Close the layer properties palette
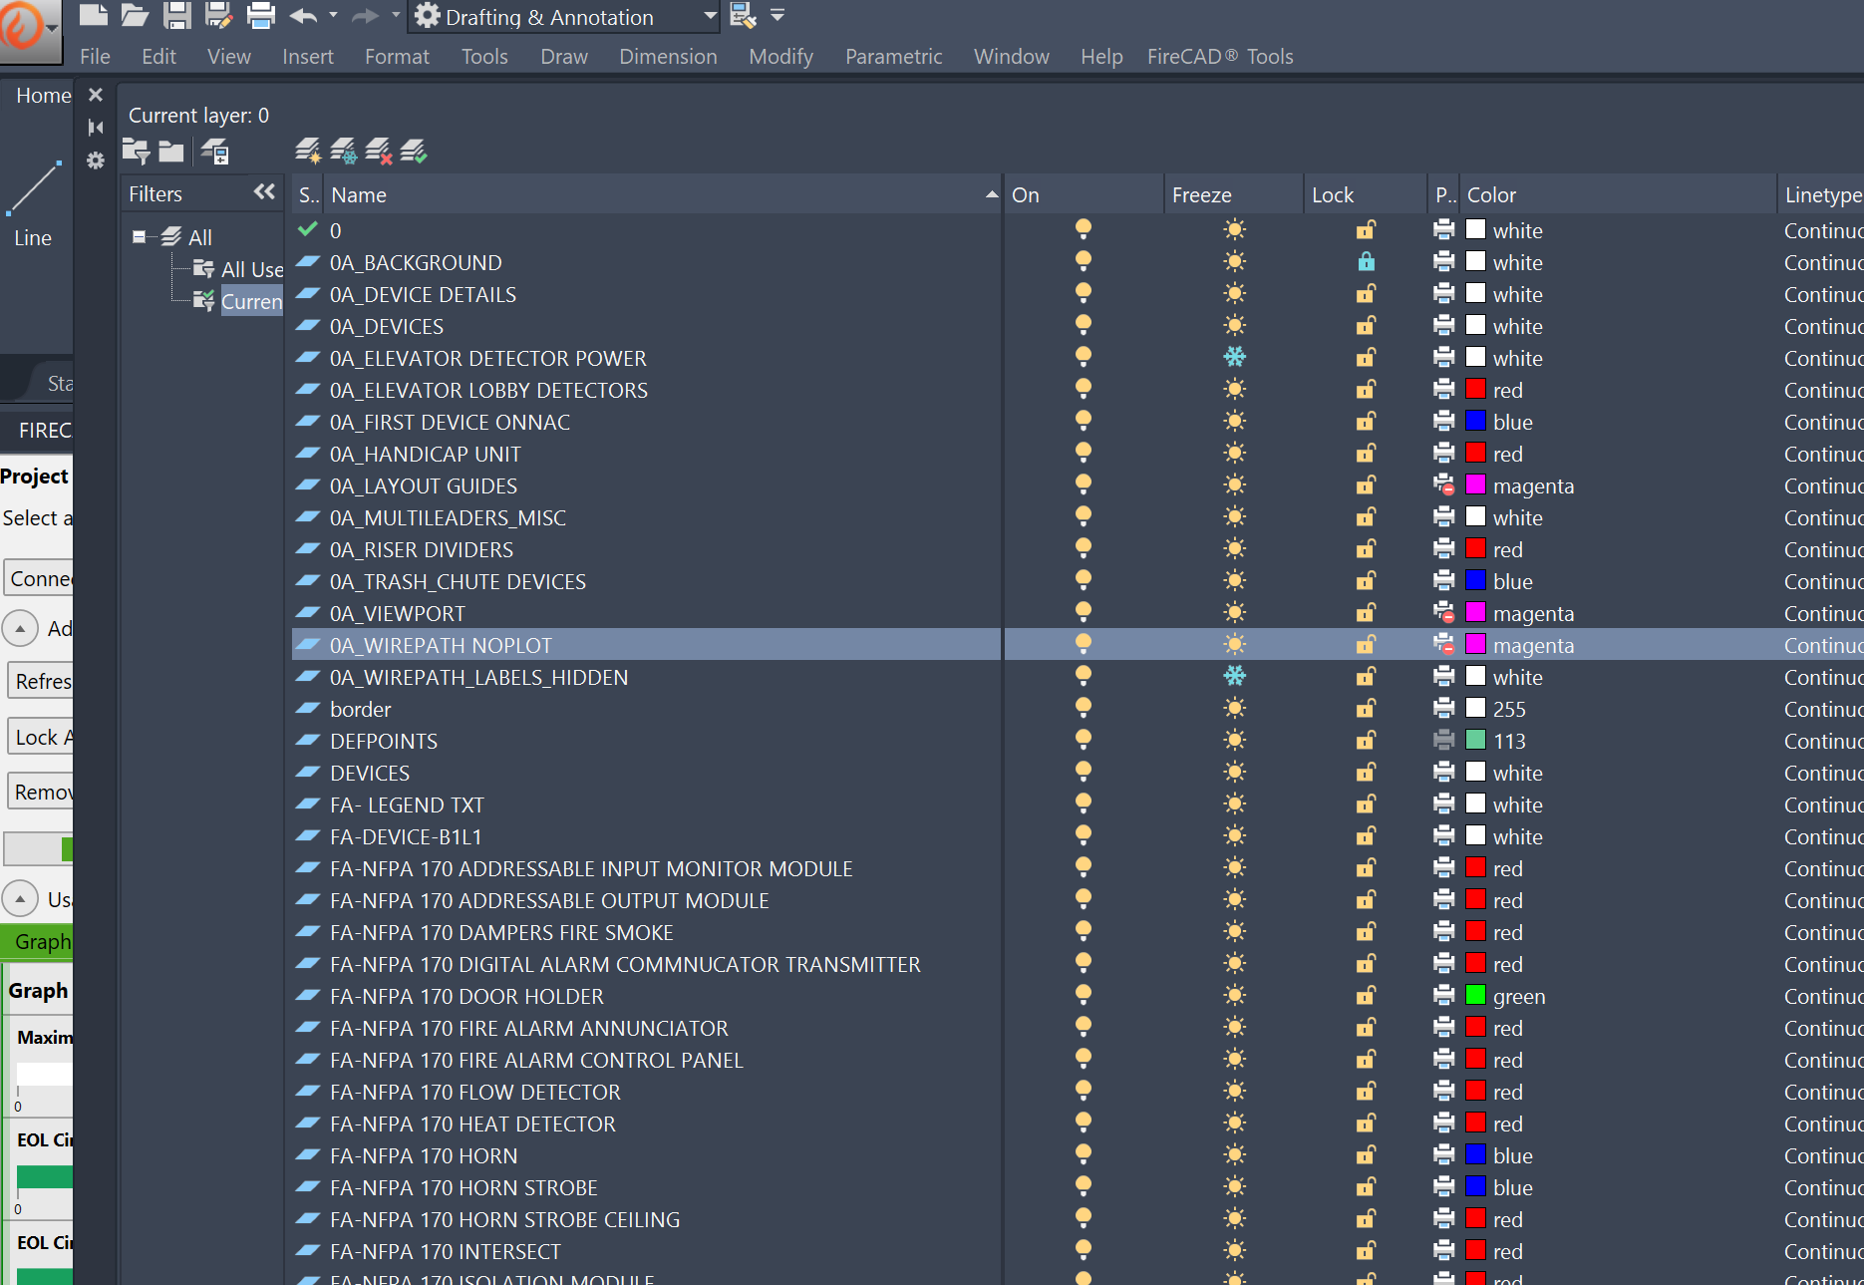 tap(96, 95)
